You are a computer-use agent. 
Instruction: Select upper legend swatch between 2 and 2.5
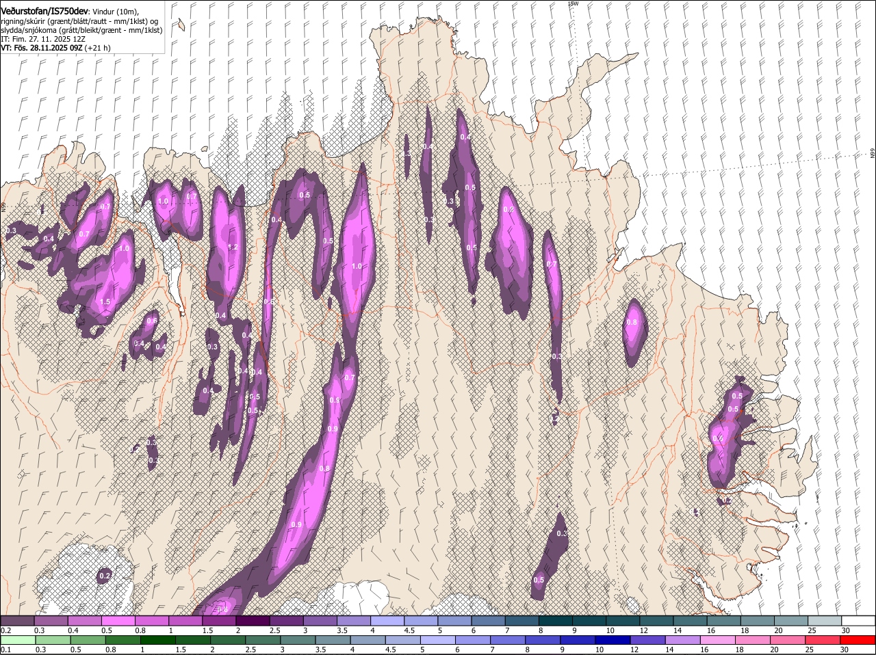tap(252, 620)
